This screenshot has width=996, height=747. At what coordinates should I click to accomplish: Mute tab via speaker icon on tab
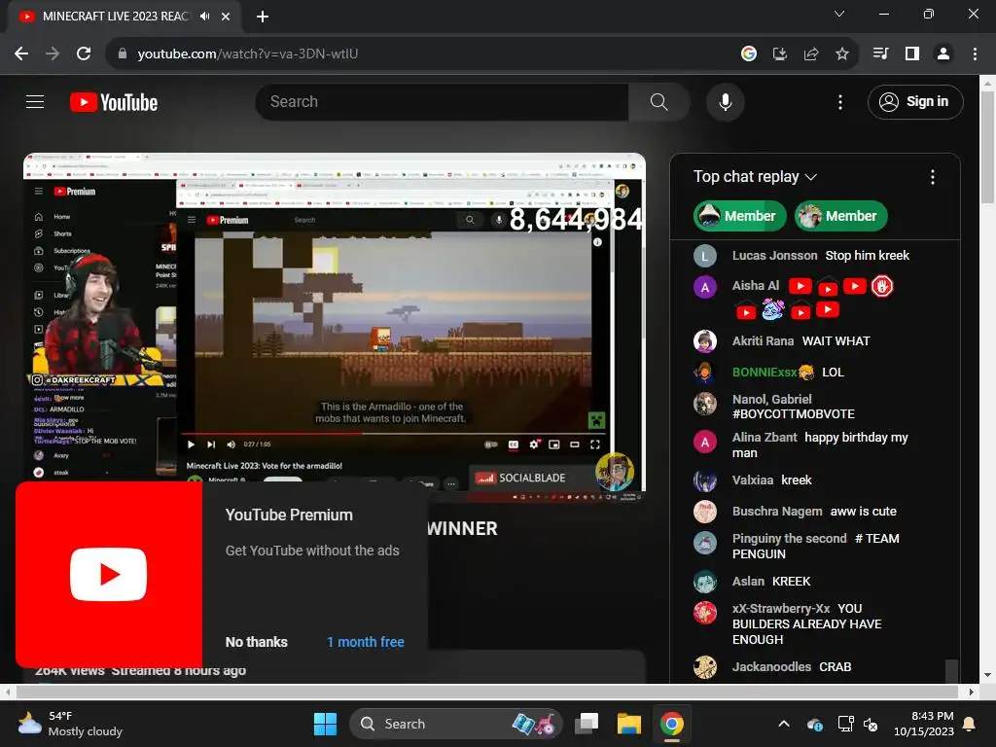click(x=204, y=17)
